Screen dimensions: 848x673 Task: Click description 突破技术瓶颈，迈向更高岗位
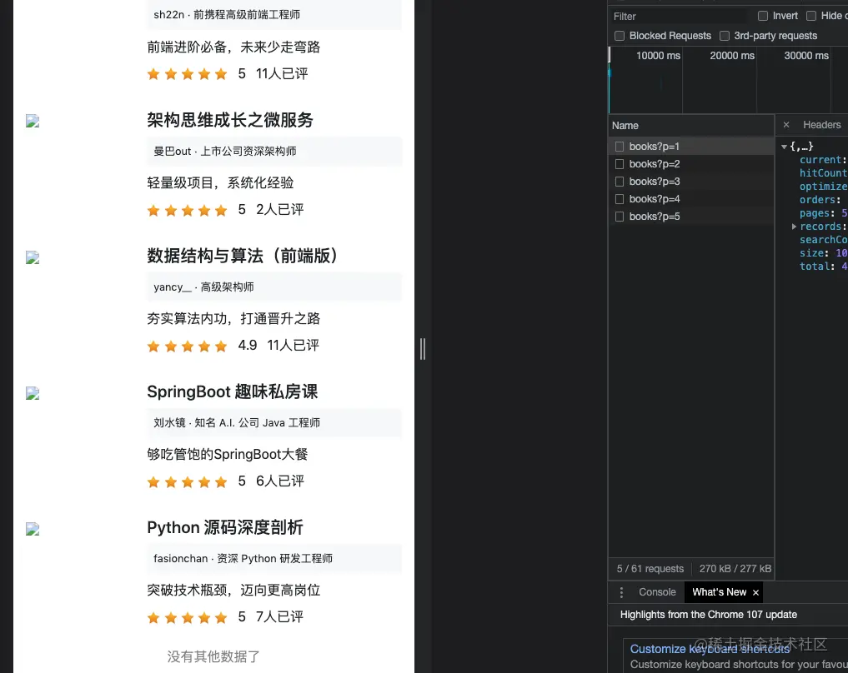tap(233, 590)
